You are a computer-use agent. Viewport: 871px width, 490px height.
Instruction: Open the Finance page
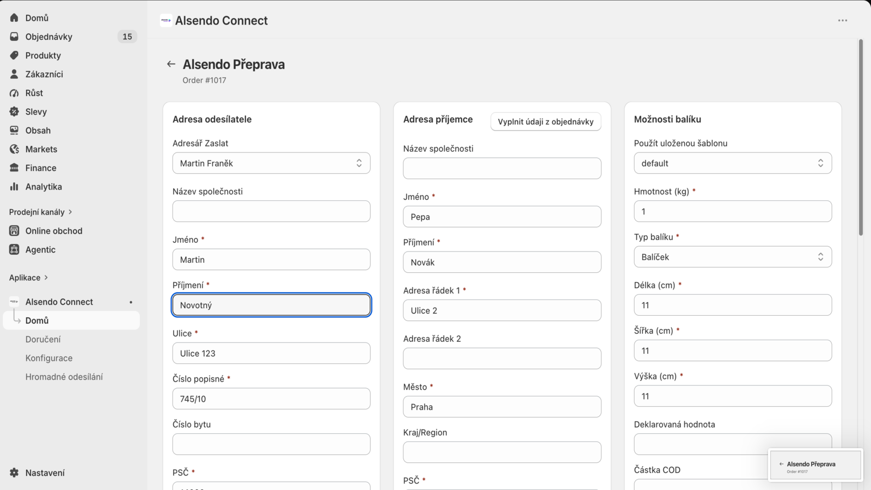click(41, 168)
